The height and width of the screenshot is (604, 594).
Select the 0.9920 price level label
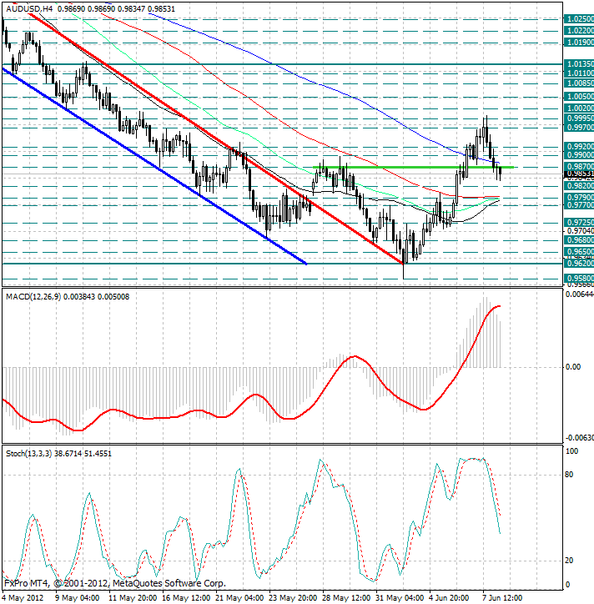tap(579, 147)
